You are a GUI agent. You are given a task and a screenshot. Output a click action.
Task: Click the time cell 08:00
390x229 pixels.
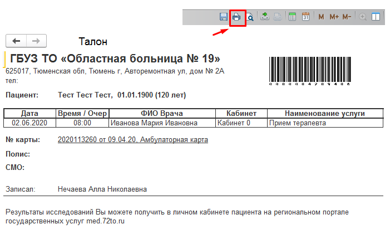click(82, 123)
